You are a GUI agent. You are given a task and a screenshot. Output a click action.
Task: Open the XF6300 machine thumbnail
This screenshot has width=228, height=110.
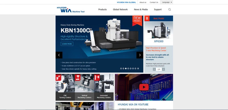(x=159, y=30)
